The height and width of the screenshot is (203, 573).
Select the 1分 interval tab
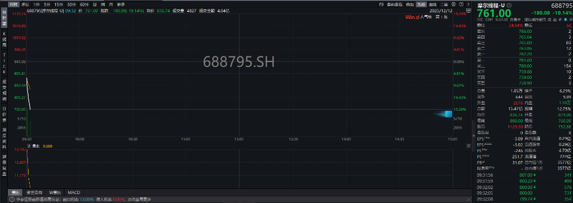pyautogui.click(x=36, y=4)
